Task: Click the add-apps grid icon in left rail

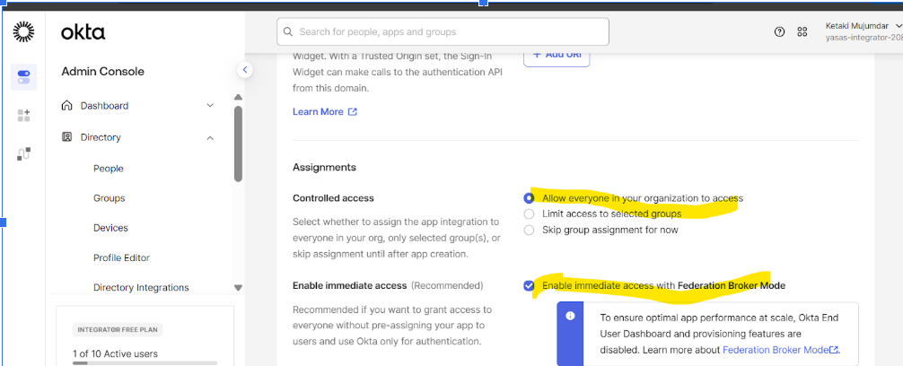Action: click(23, 115)
